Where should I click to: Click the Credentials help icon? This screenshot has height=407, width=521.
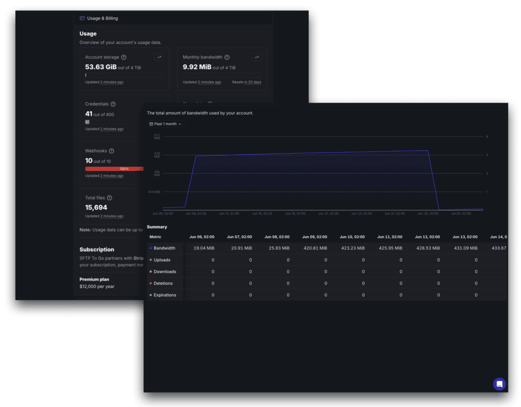pyautogui.click(x=113, y=104)
